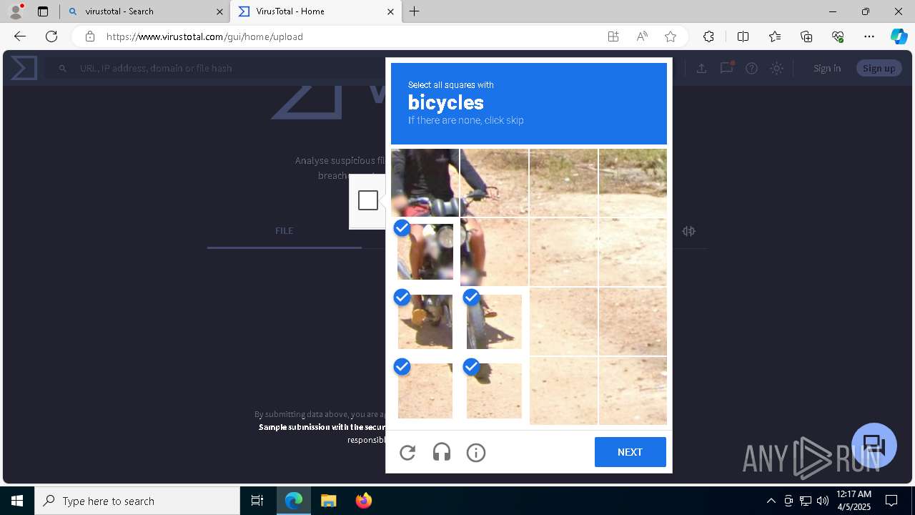Toggle the light/dark theme icon
The width and height of the screenshot is (915, 515).
[776, 68]
